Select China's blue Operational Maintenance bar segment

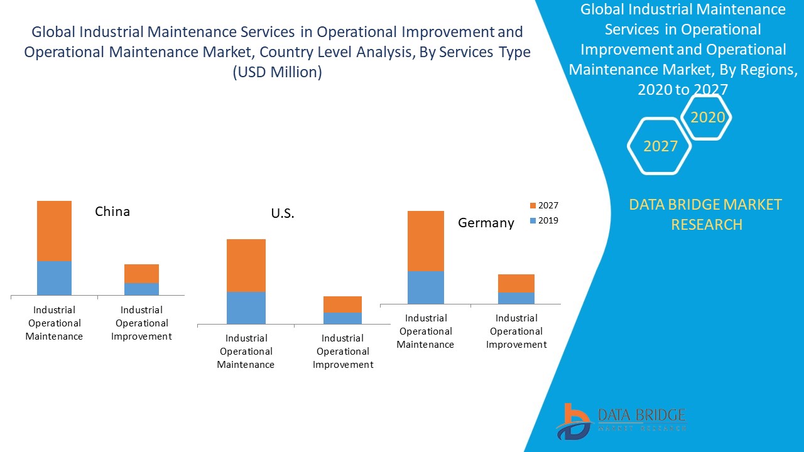[54, 277]
